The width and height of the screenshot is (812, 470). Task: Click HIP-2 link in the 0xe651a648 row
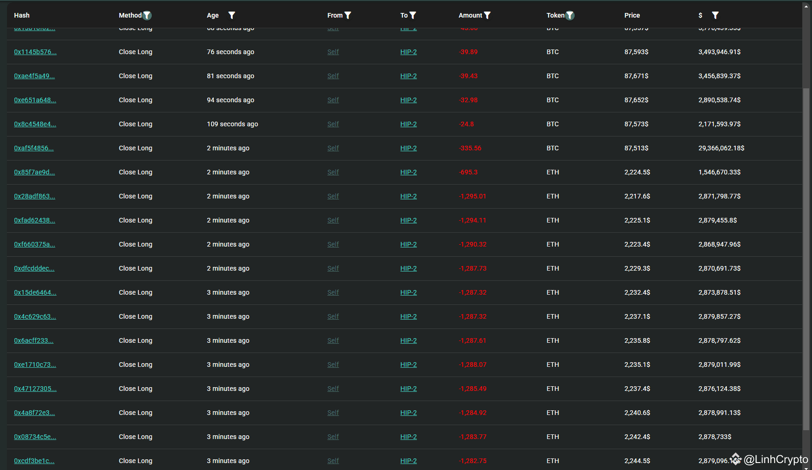[x=409, y=100]
